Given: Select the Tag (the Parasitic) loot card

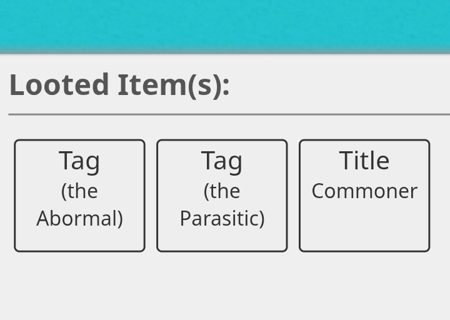Looking at the screenshot, I should pyautogui.click(x=222, y=196).
